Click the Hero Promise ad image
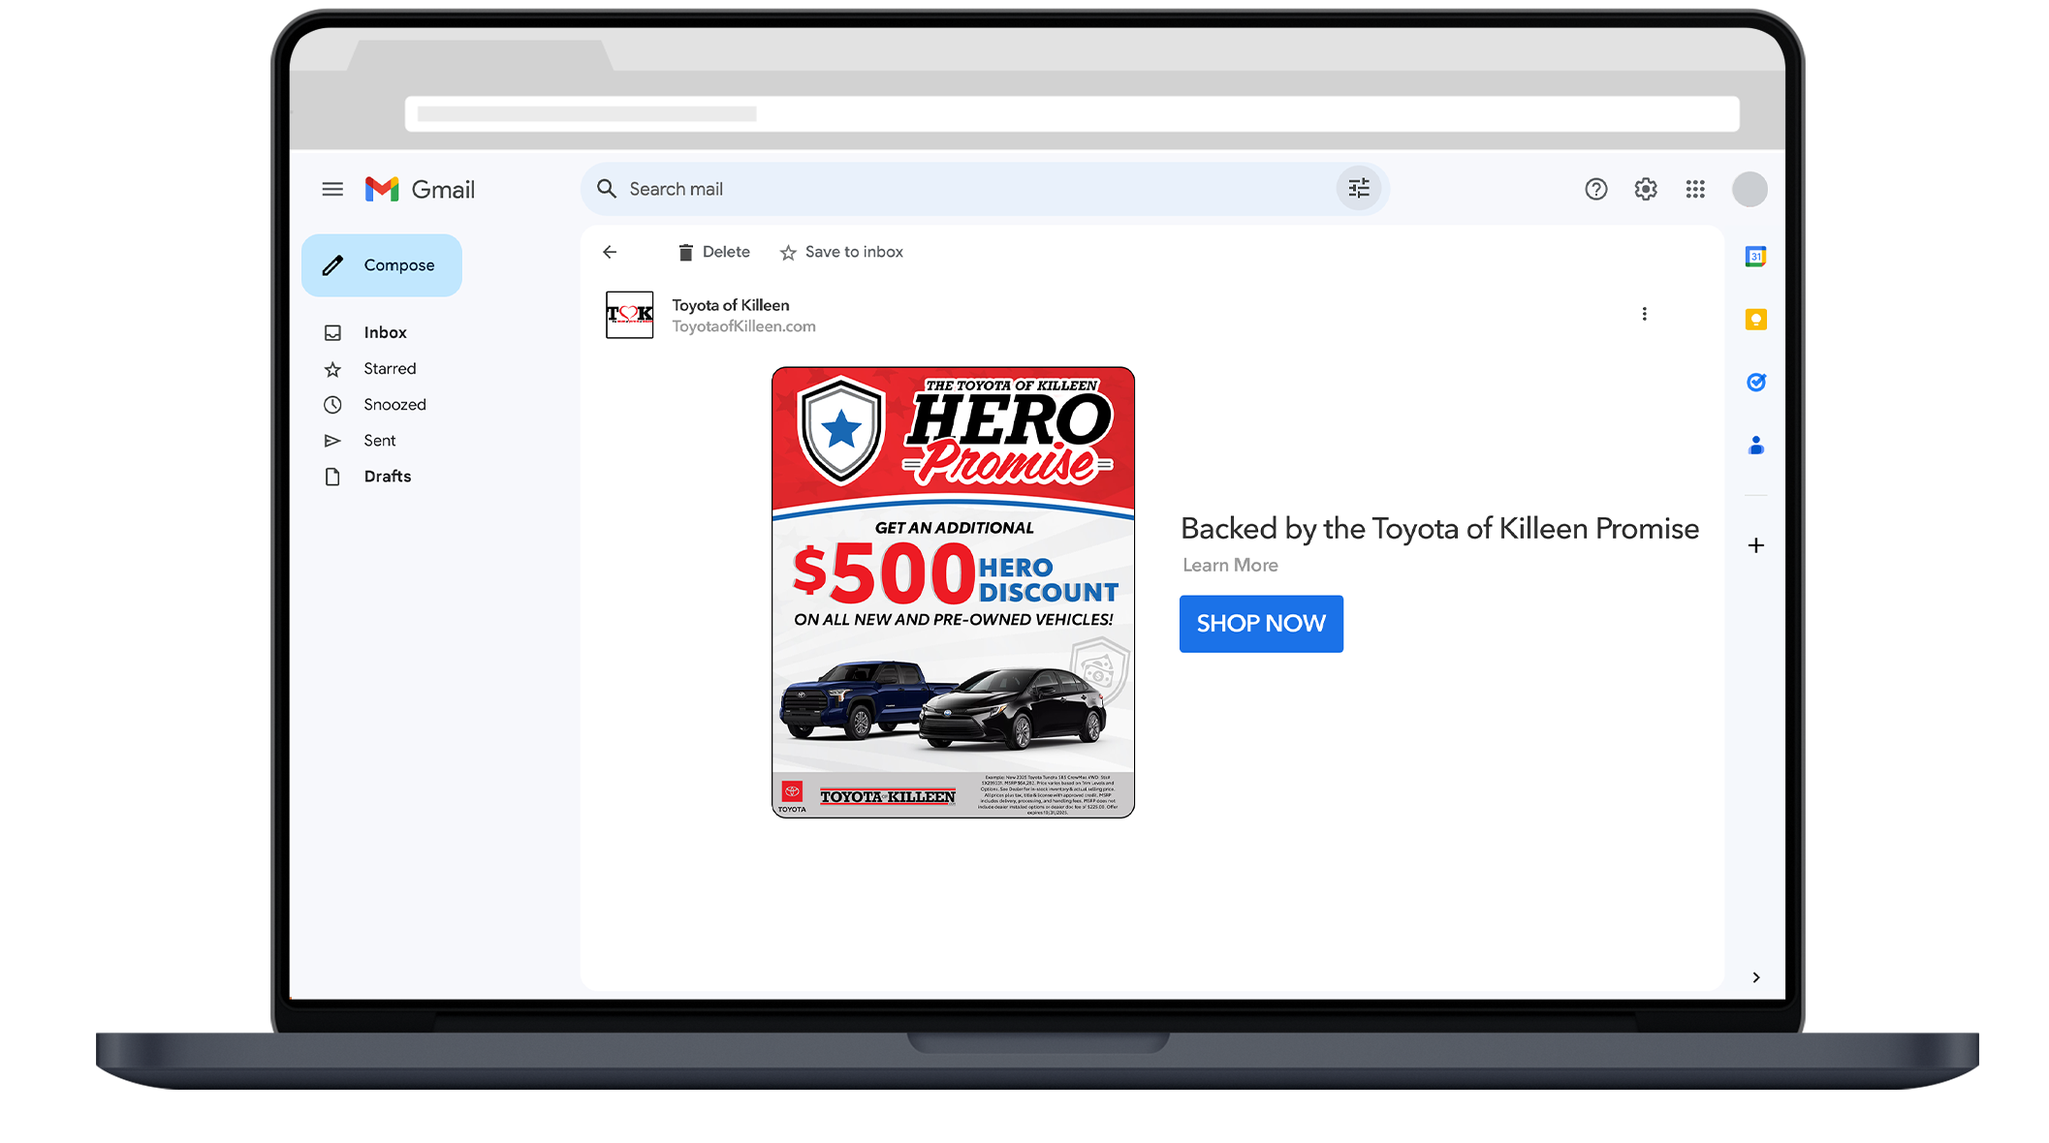 pos(953,592)
